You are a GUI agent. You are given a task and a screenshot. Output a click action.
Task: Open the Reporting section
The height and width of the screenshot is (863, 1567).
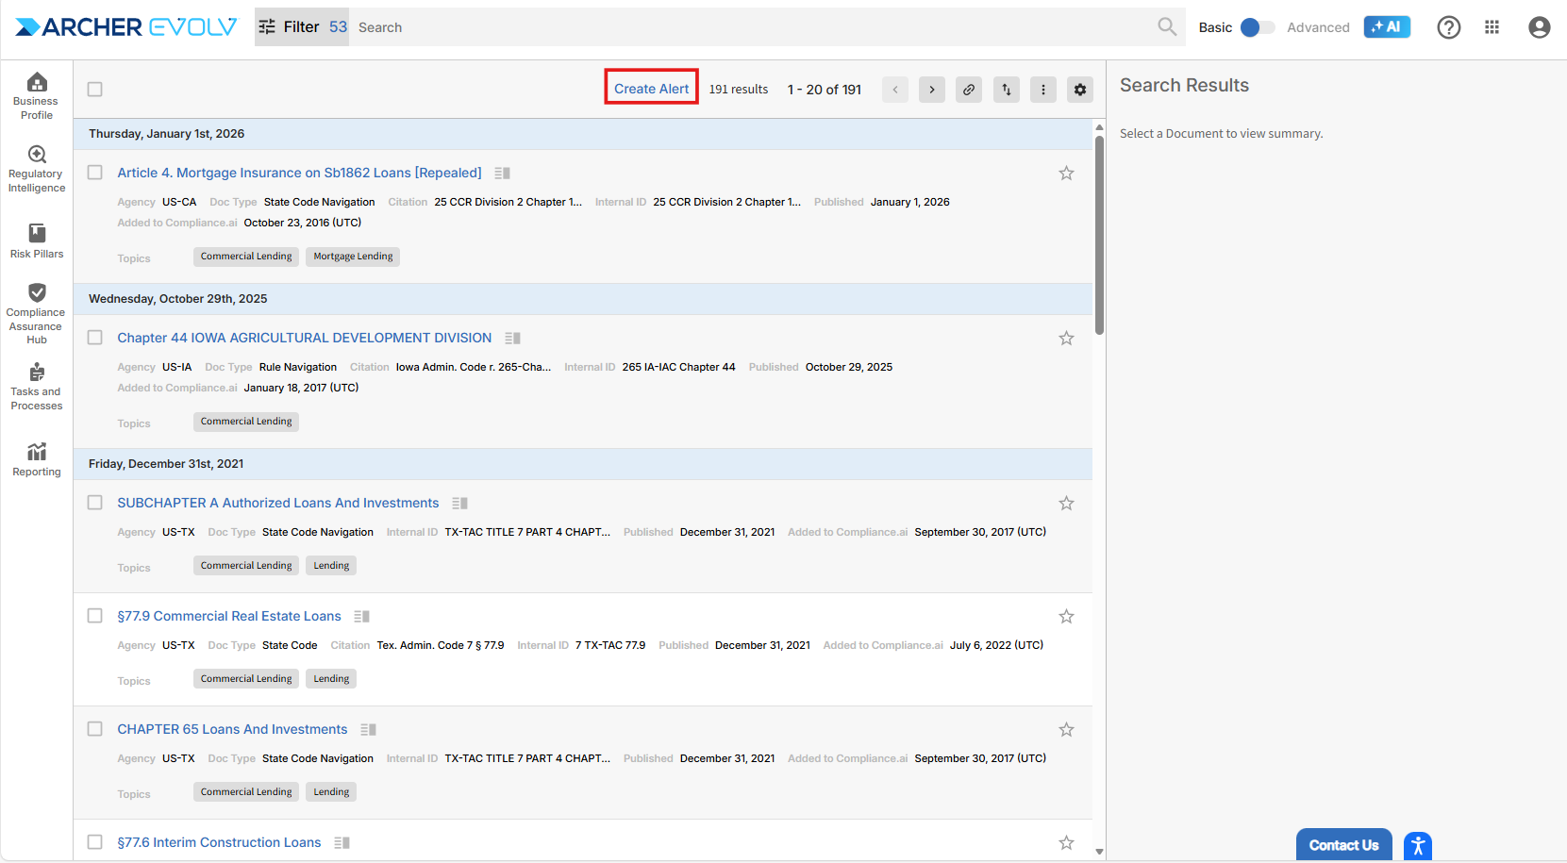[37, 459]
